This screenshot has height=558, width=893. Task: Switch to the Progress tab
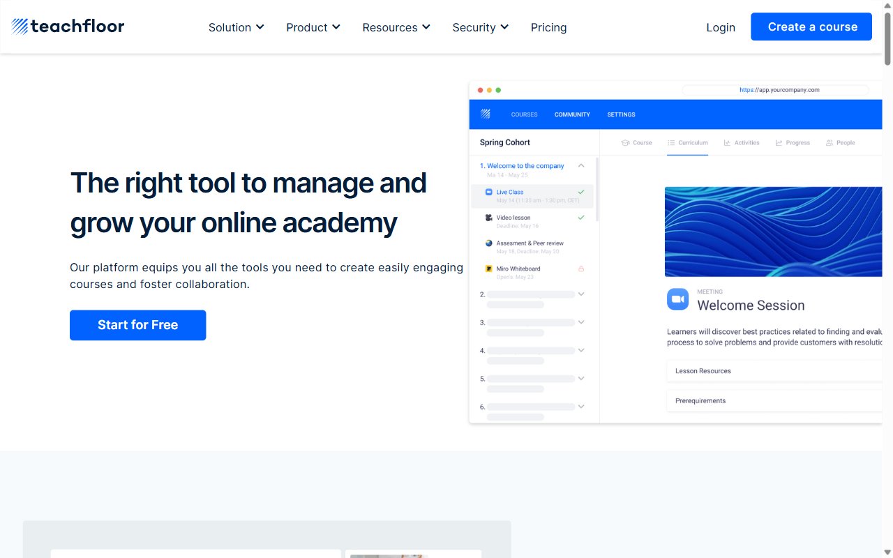pyautogui.click(x=793, y=142)
